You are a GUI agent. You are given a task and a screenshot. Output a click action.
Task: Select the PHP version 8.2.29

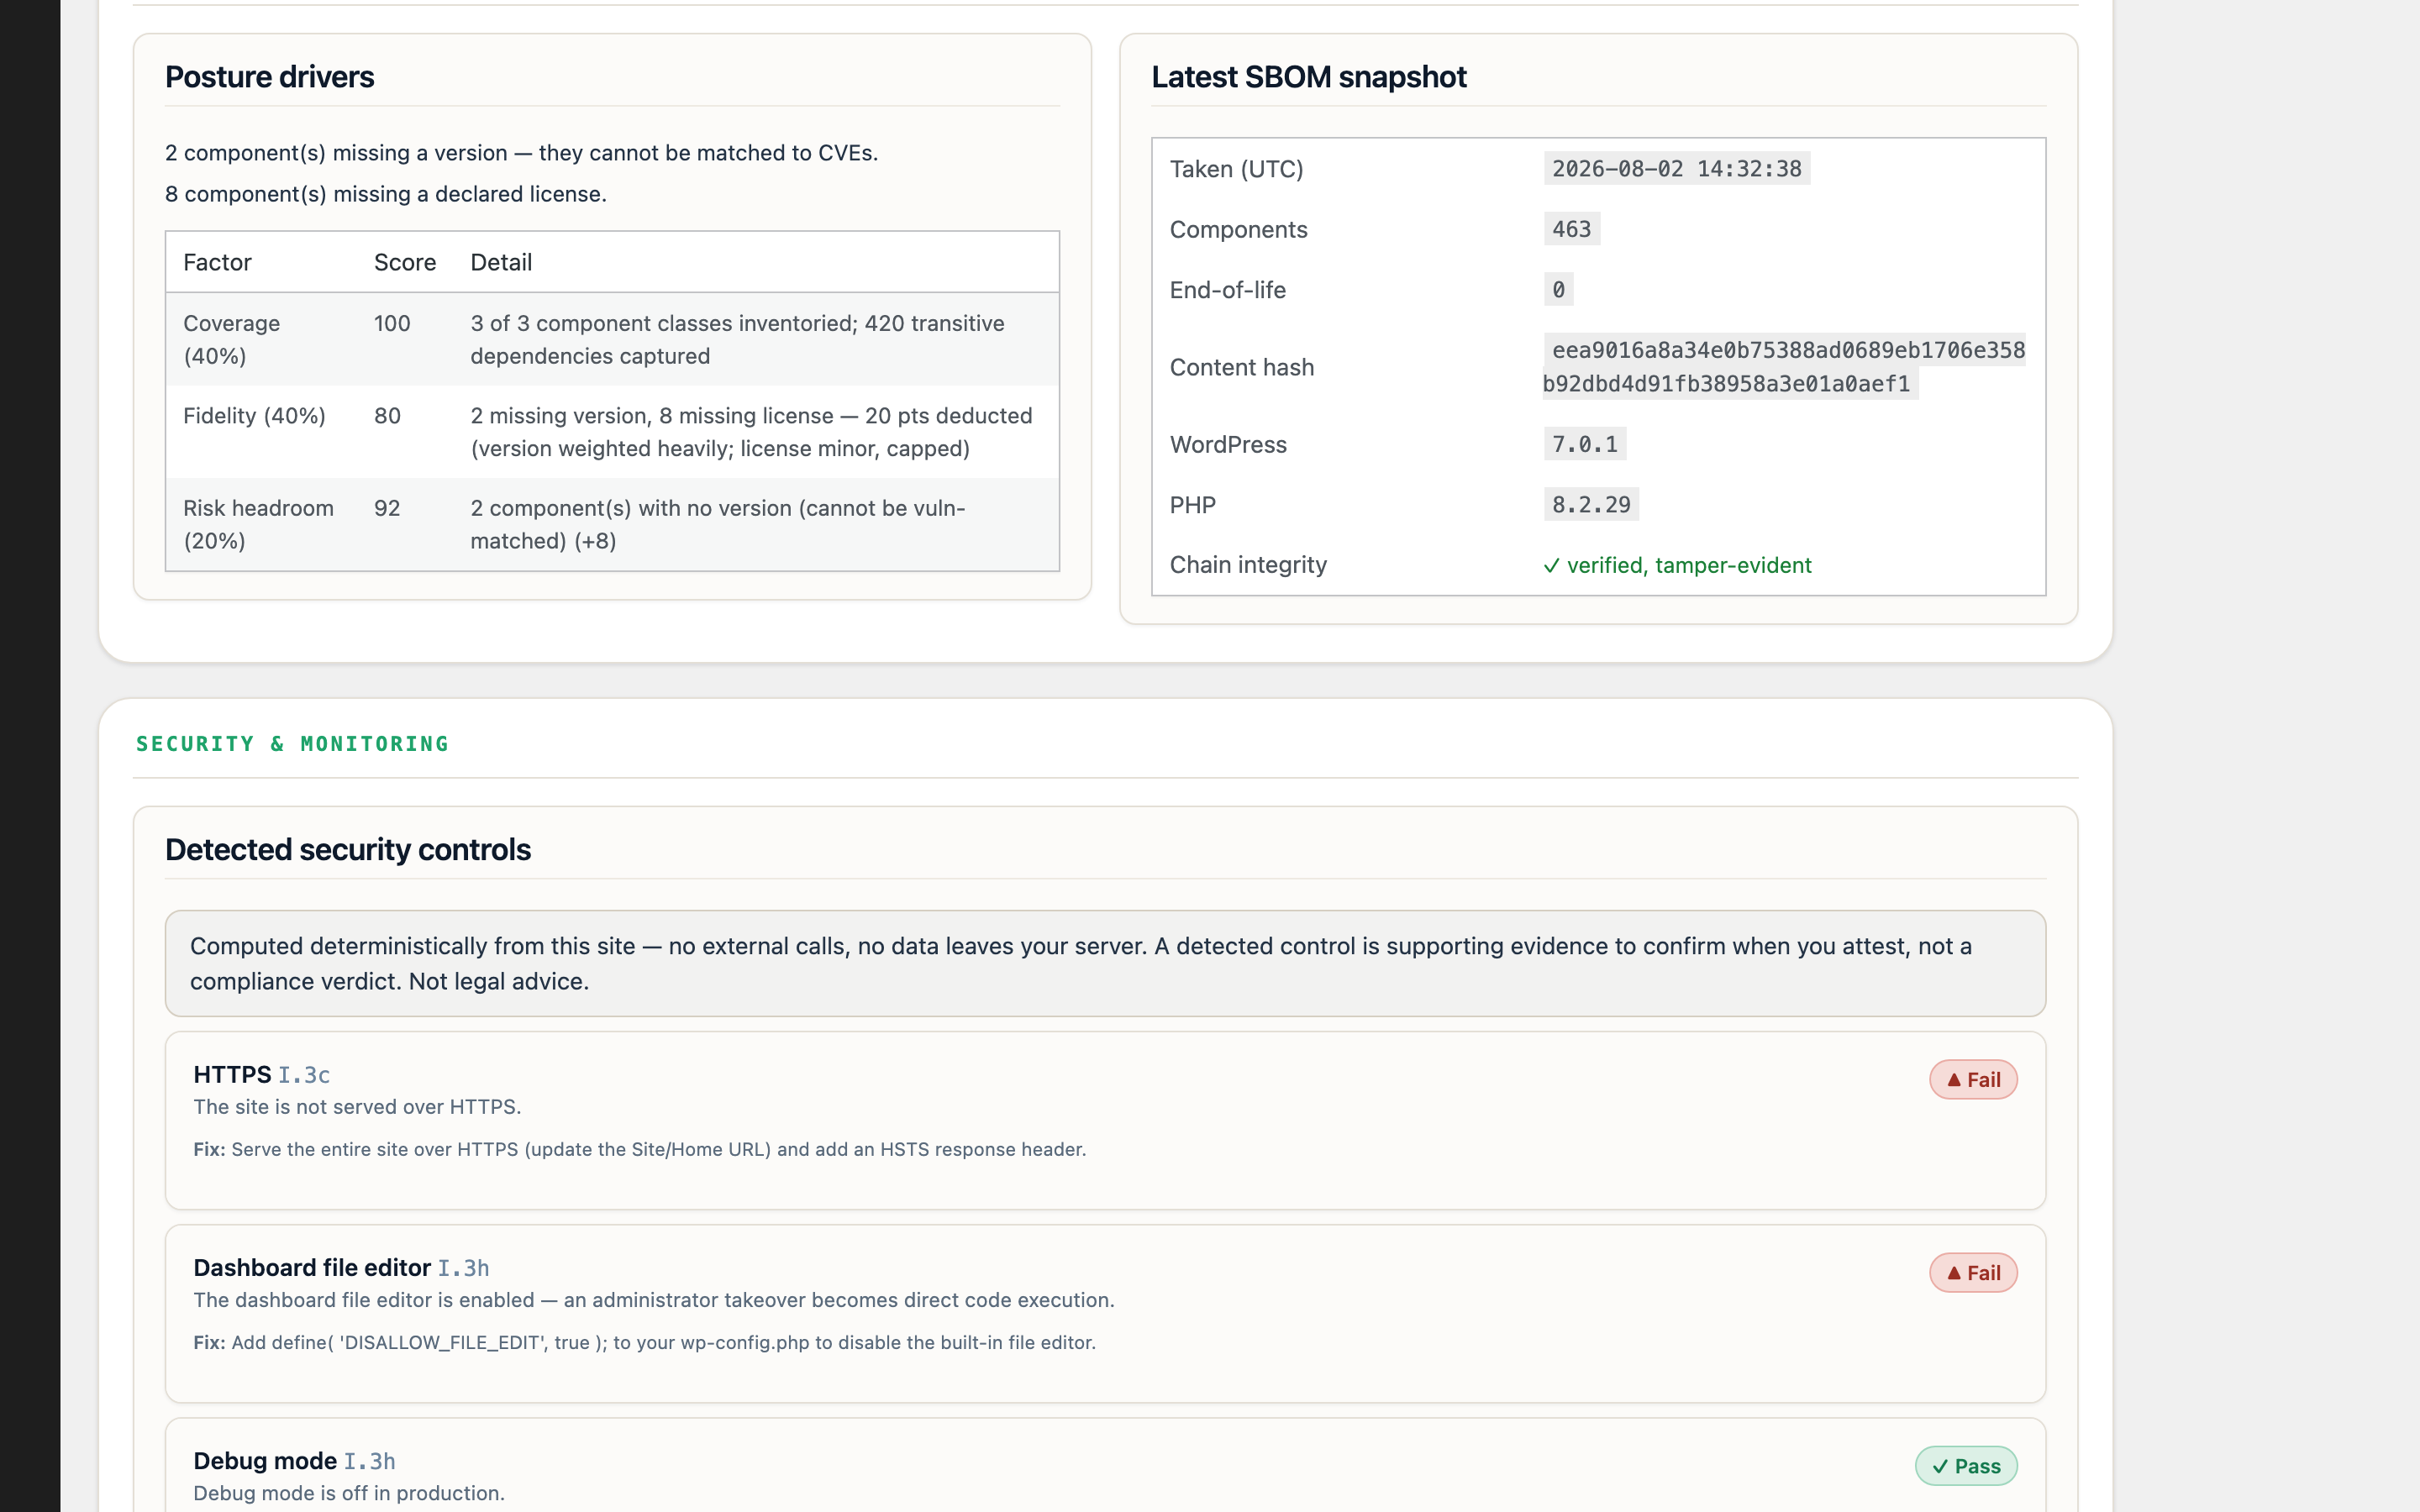[x=1591, y=505]
